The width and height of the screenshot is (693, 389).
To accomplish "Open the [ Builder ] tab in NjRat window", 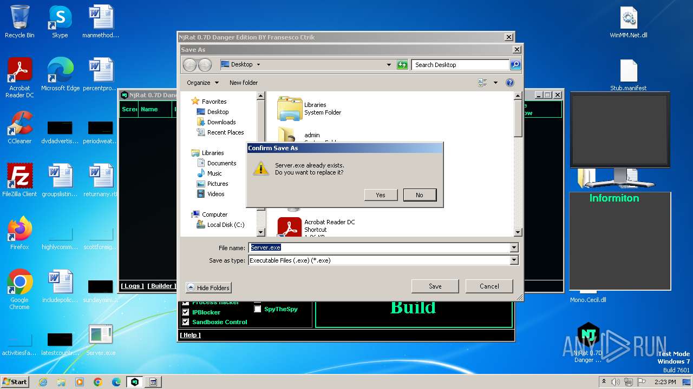I will [x=161, y=286].
